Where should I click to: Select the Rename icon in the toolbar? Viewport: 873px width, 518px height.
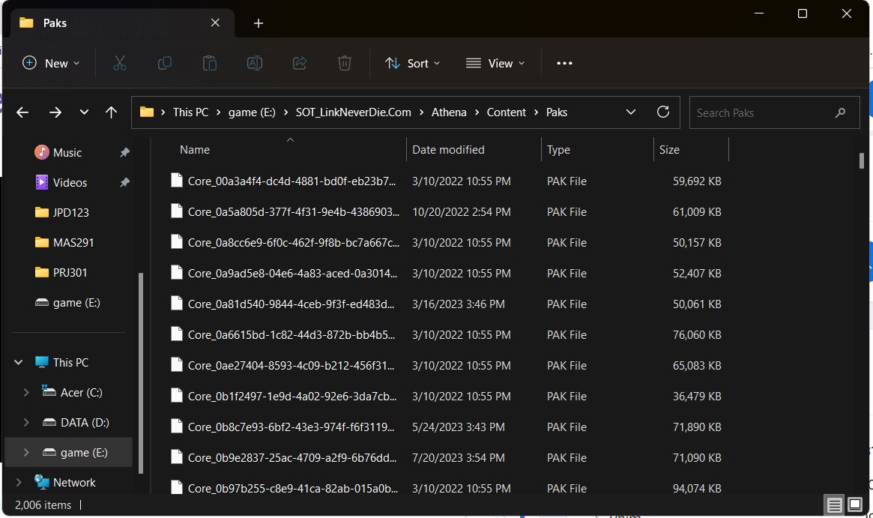point(255,63)
